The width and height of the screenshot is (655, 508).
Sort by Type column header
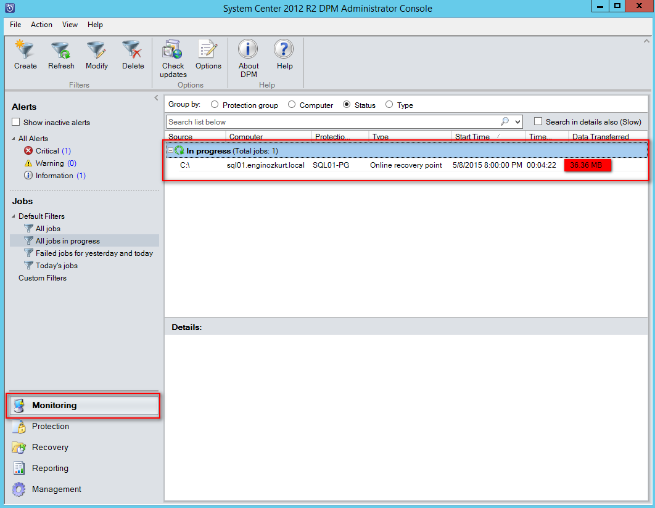coord(410,136)
